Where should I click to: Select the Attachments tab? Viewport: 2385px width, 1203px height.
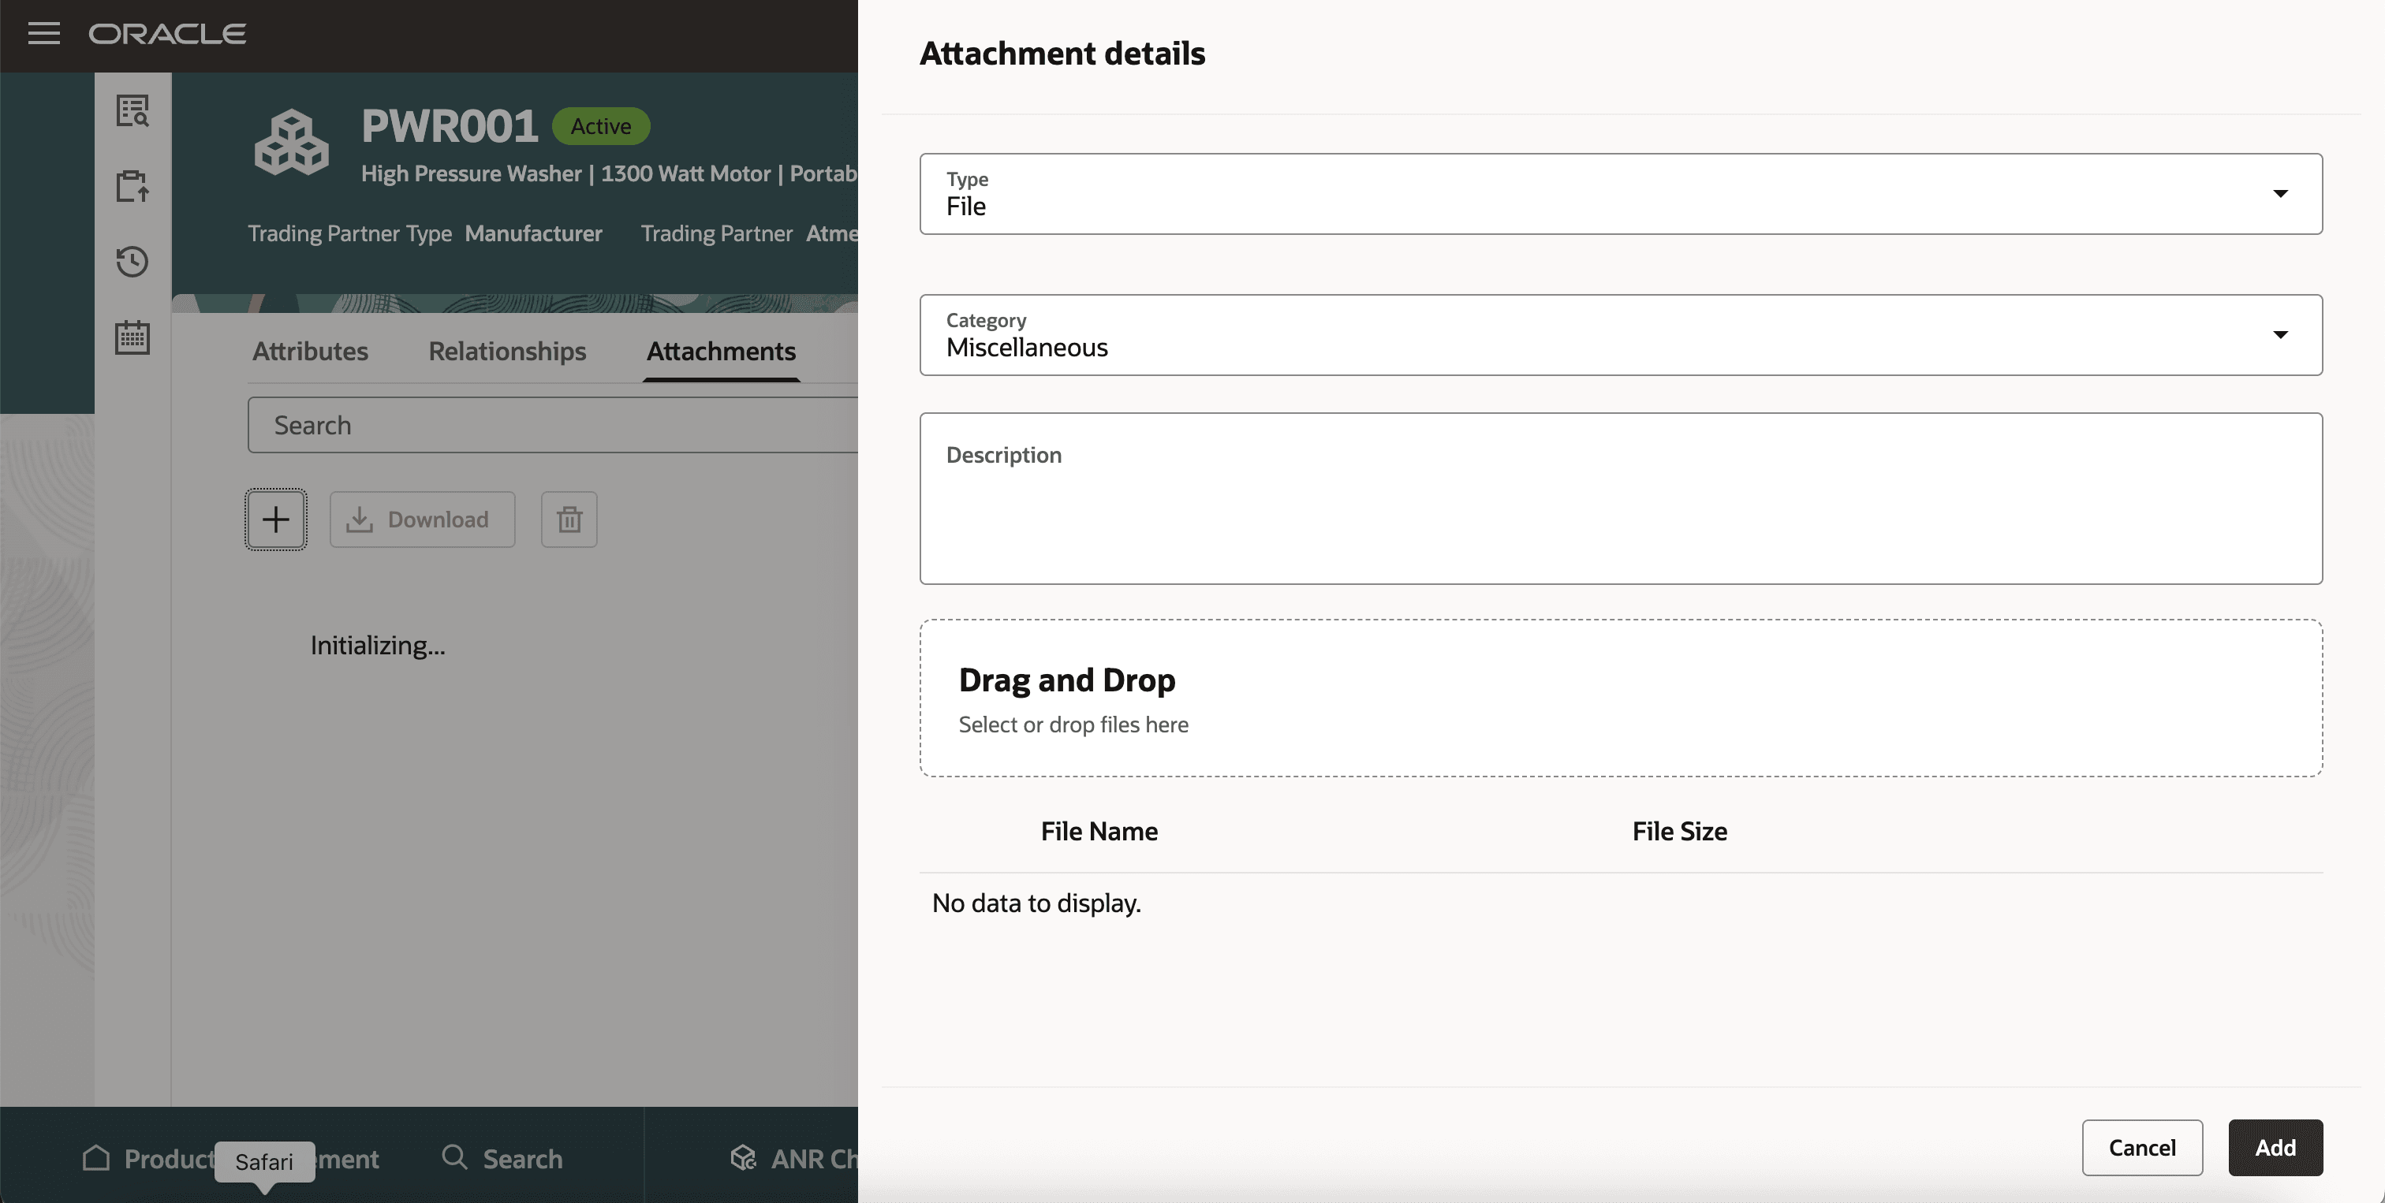[x=721, y=352]
